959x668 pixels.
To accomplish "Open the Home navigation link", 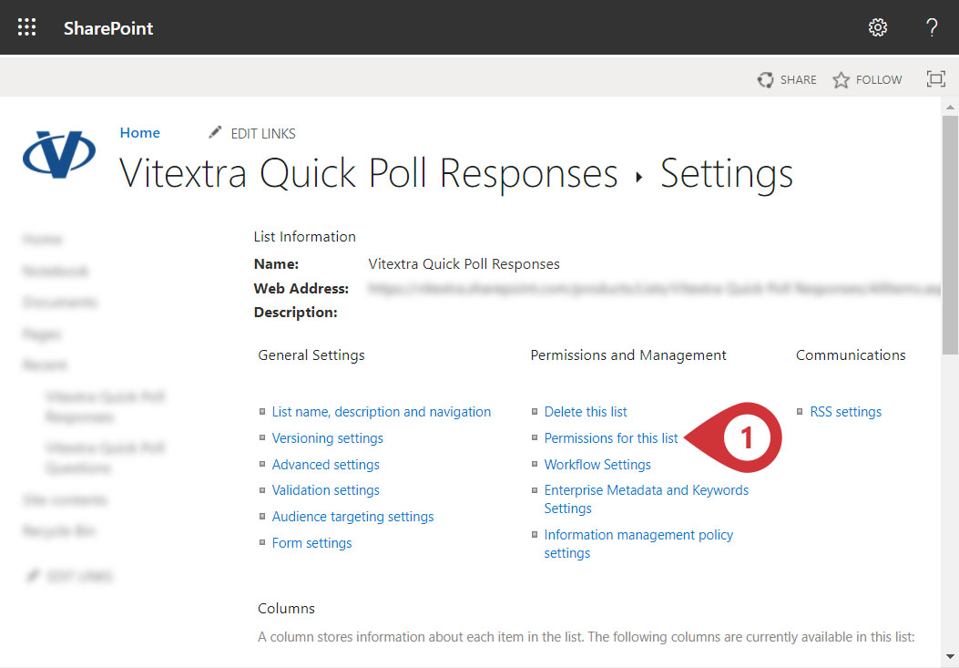I will tap(140, 133).
